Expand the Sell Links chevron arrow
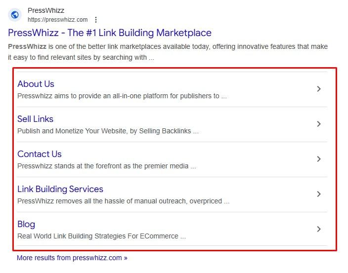This screenshot has height=273, width=348. [319, 124]
